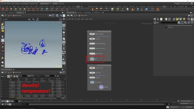Toggle the Copy Input checkbox
Screen dimensions: 194x109
166,25
